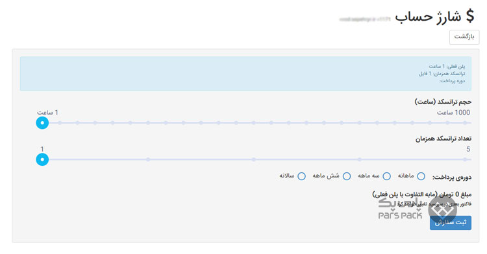Click the dollar sign icon beside شارژ حساب
This screenshot has width=487, height=254.
[470, 16]
